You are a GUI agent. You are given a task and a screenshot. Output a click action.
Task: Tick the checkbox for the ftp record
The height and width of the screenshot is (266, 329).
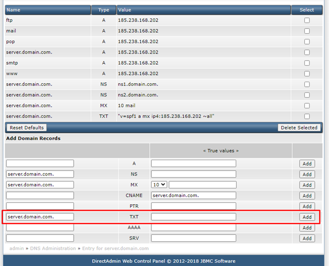[307, 21]
